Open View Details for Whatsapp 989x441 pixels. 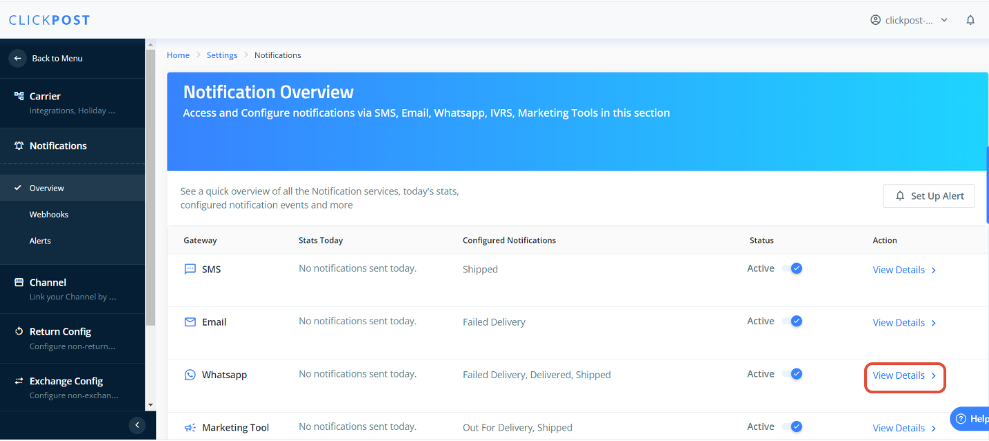pyautogui.click(x=904, y=375)
